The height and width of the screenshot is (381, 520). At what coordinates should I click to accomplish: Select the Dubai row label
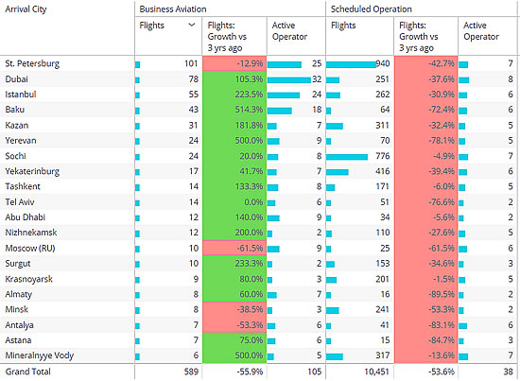16,79
